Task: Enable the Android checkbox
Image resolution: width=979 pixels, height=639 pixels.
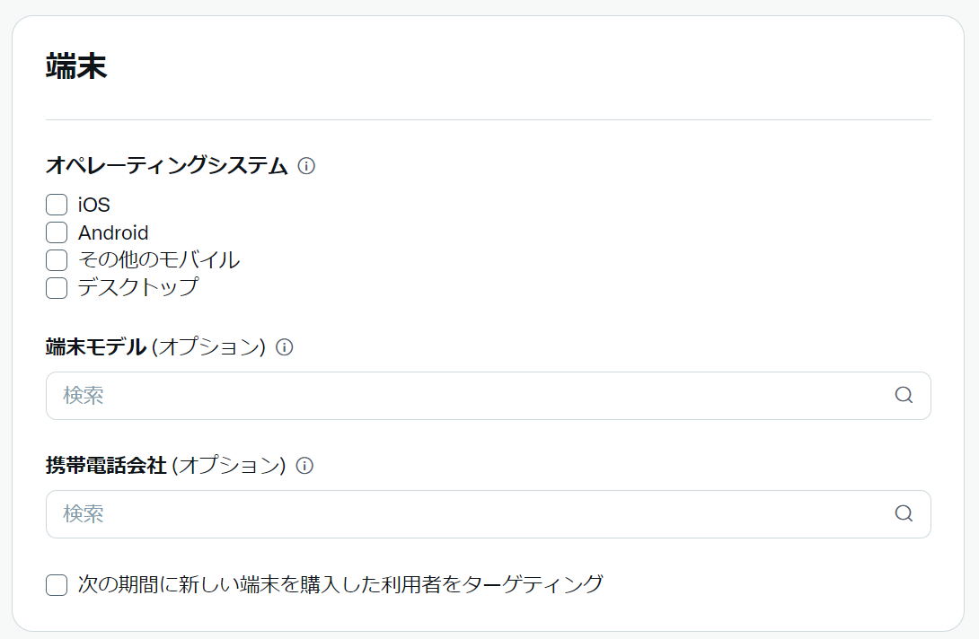Action: click(57, 232)
